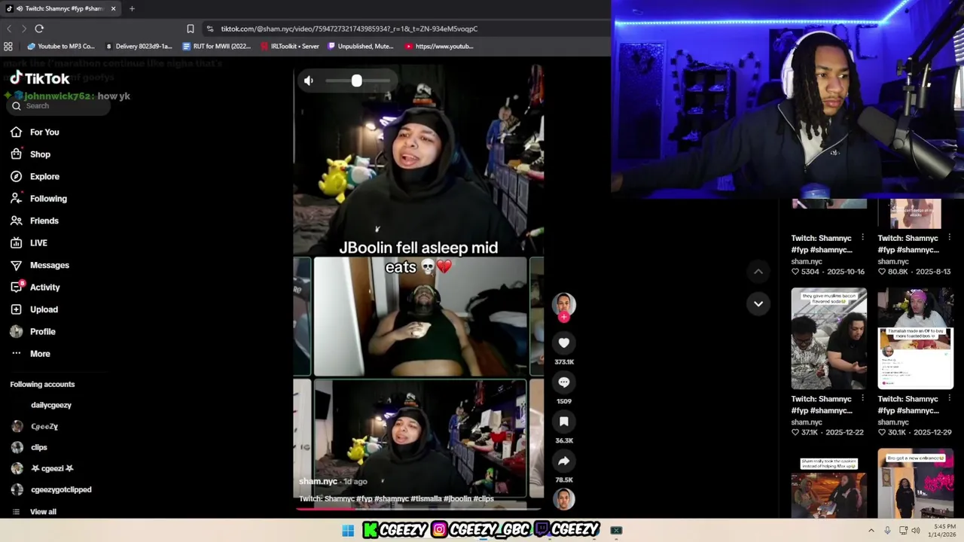Open the Delivery 8023d9 bookmark
Image resolution: width=964 pixels, height=542 pixels.
tap(139, 46)
